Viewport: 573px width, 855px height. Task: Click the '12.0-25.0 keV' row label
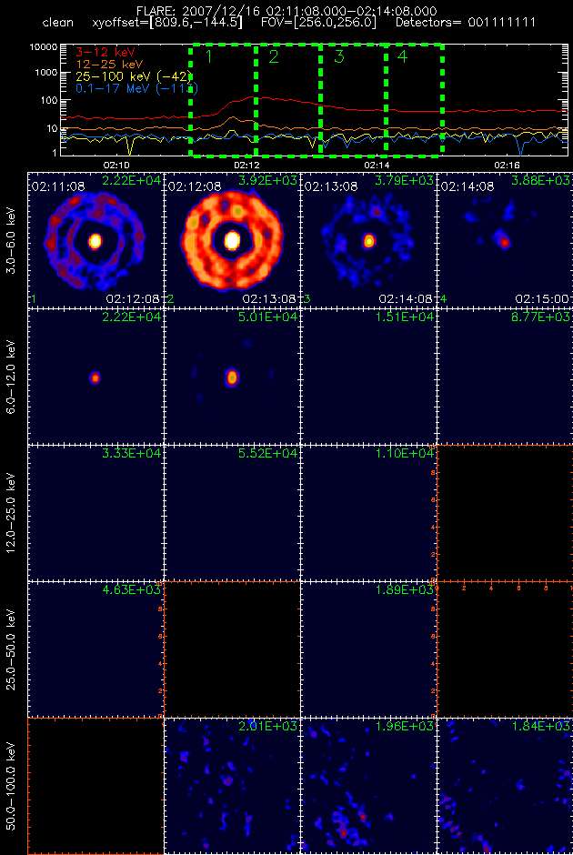[x=12, y=513]
